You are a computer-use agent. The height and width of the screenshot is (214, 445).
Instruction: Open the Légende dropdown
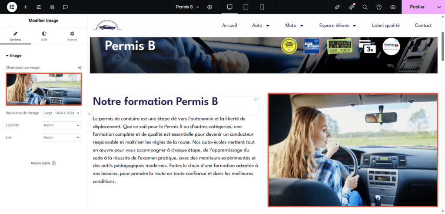pyautogui.click(x=61, y=125)
